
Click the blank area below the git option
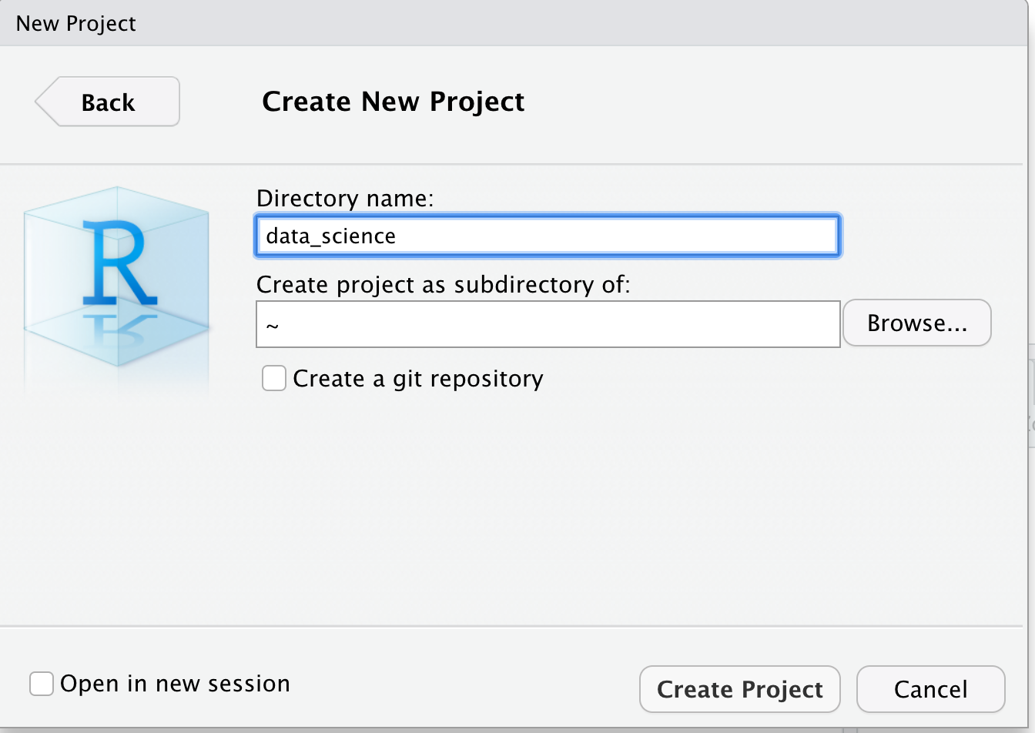coord(547,500)
